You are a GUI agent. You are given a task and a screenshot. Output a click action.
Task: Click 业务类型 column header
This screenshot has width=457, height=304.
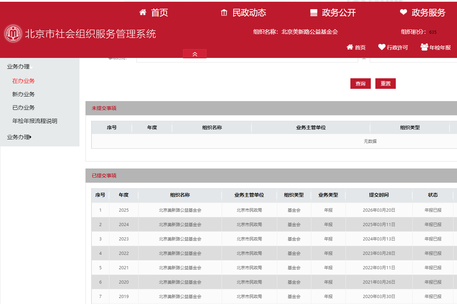click(x=328, y=195)
